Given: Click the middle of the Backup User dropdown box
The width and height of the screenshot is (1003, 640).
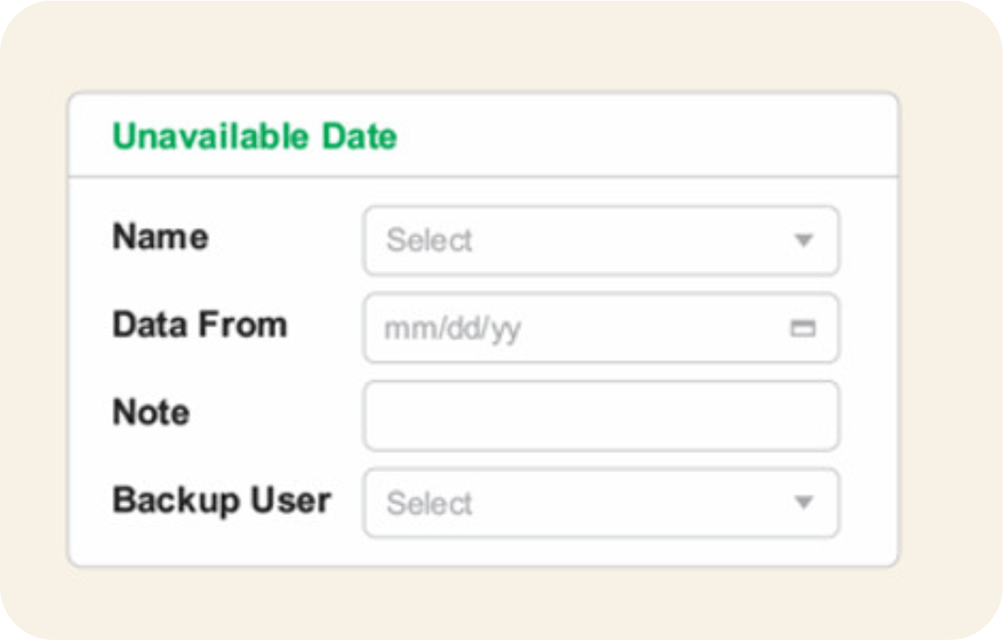Looking at the screenshot, I should (601, 503).
